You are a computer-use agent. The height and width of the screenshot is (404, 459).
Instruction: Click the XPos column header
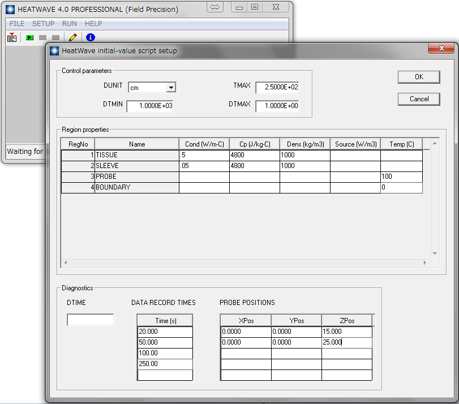coord(246,321)
